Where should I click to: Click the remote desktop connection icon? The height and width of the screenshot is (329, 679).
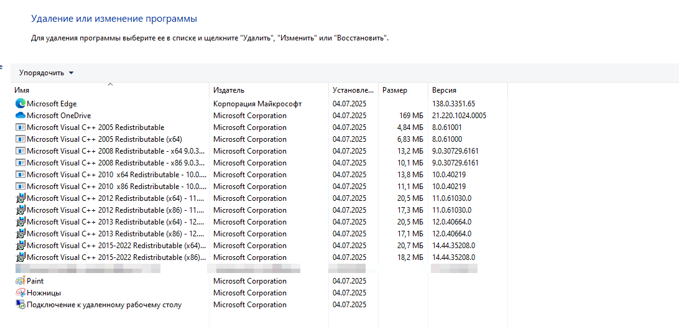coord(21,305)
